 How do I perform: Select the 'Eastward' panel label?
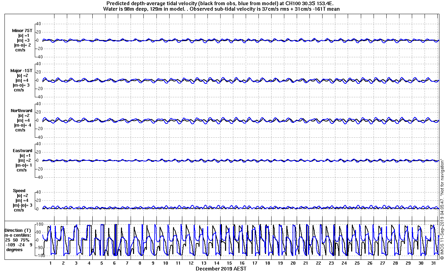[x=23, y=151]
